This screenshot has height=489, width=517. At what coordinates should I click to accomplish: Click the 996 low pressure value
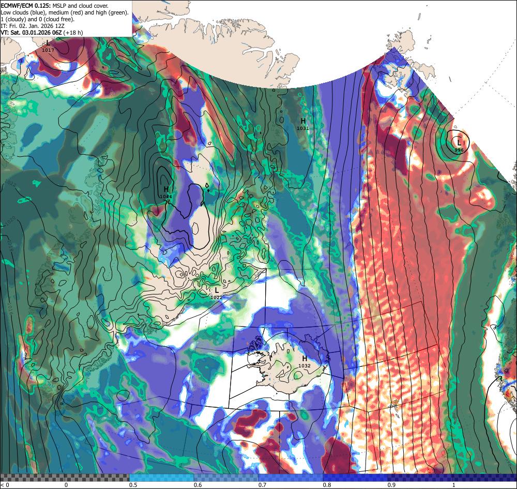click(x=459, y=150)
